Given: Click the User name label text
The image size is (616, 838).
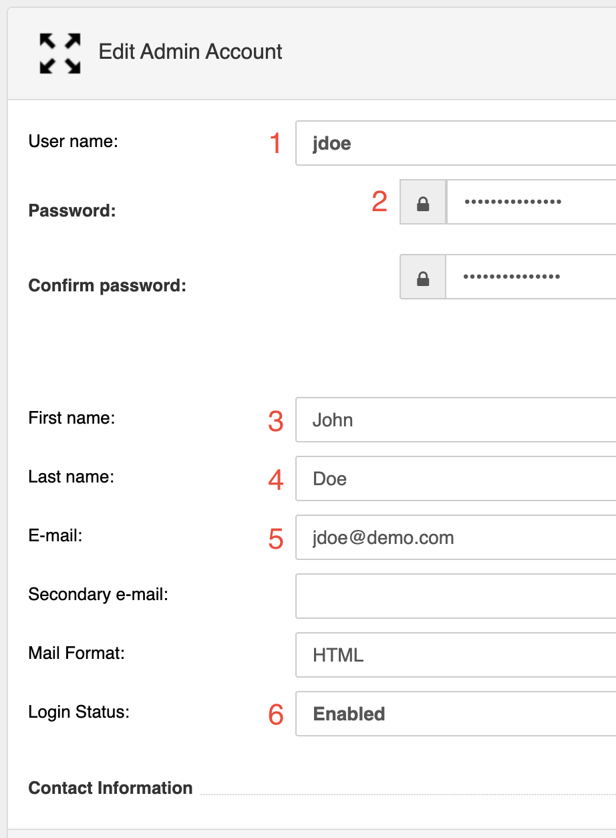Looking at the screenshot, I should [x=73, y=142].
